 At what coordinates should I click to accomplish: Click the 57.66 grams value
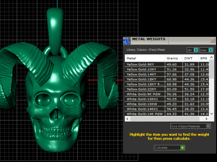click(x=171, y=74)
